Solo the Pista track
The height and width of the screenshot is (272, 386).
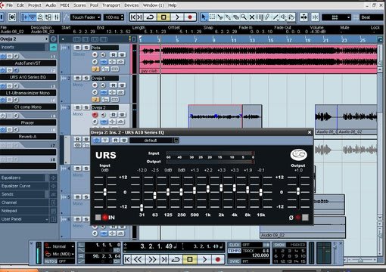coord(86,48)
